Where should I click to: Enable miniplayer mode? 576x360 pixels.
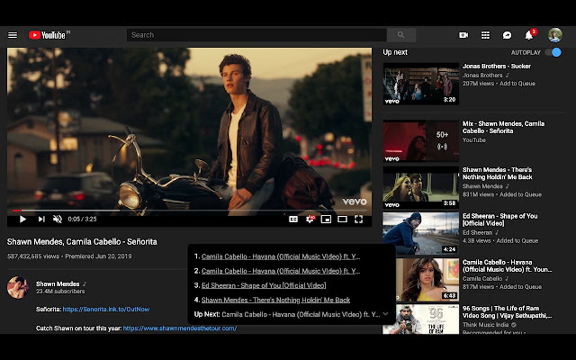click(325, 219)
